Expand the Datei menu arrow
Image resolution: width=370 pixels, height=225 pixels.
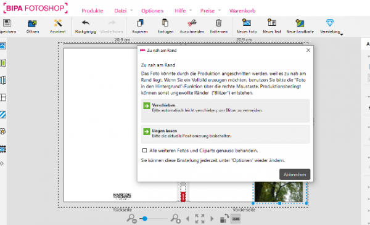[131, 10]
